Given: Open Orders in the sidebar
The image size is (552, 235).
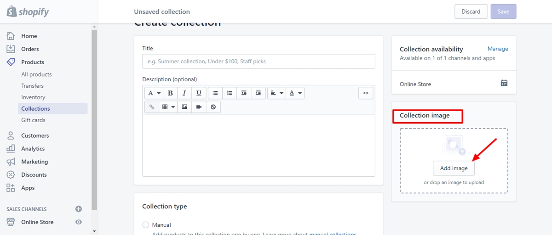Looking at the screenshot, I should coord(30,49).
